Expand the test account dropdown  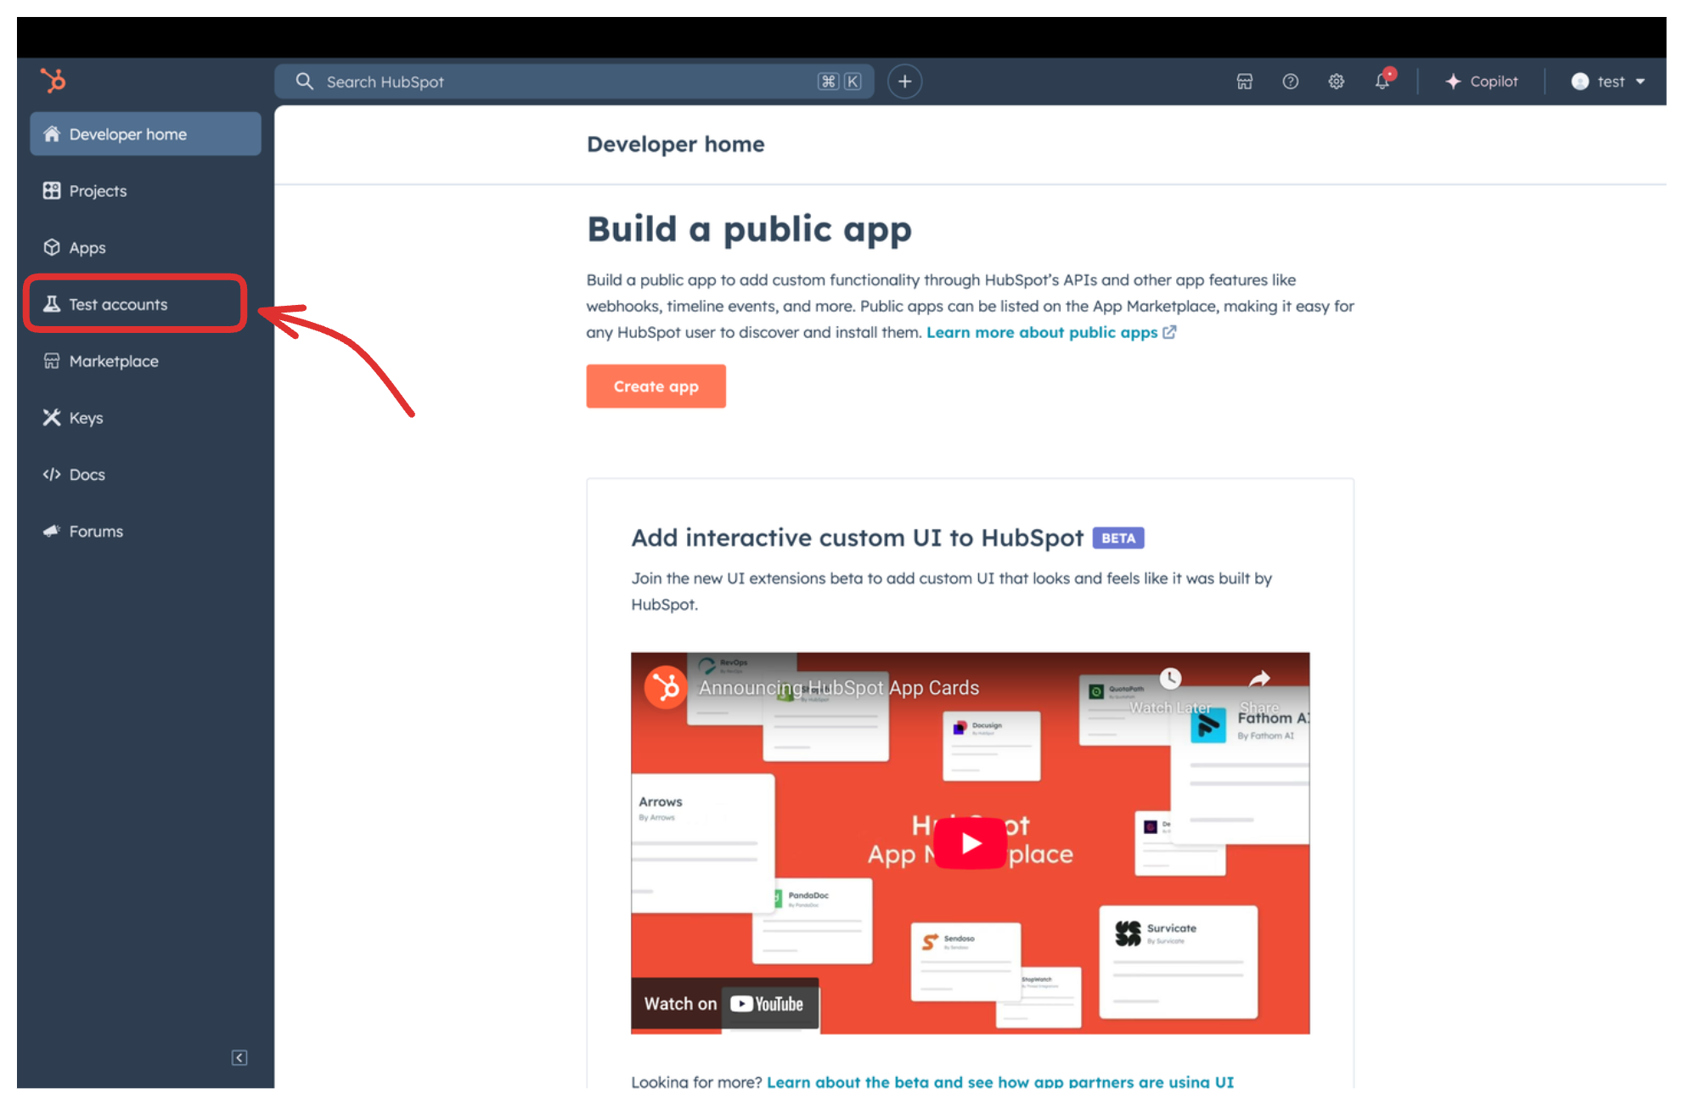click(1608, 82)
